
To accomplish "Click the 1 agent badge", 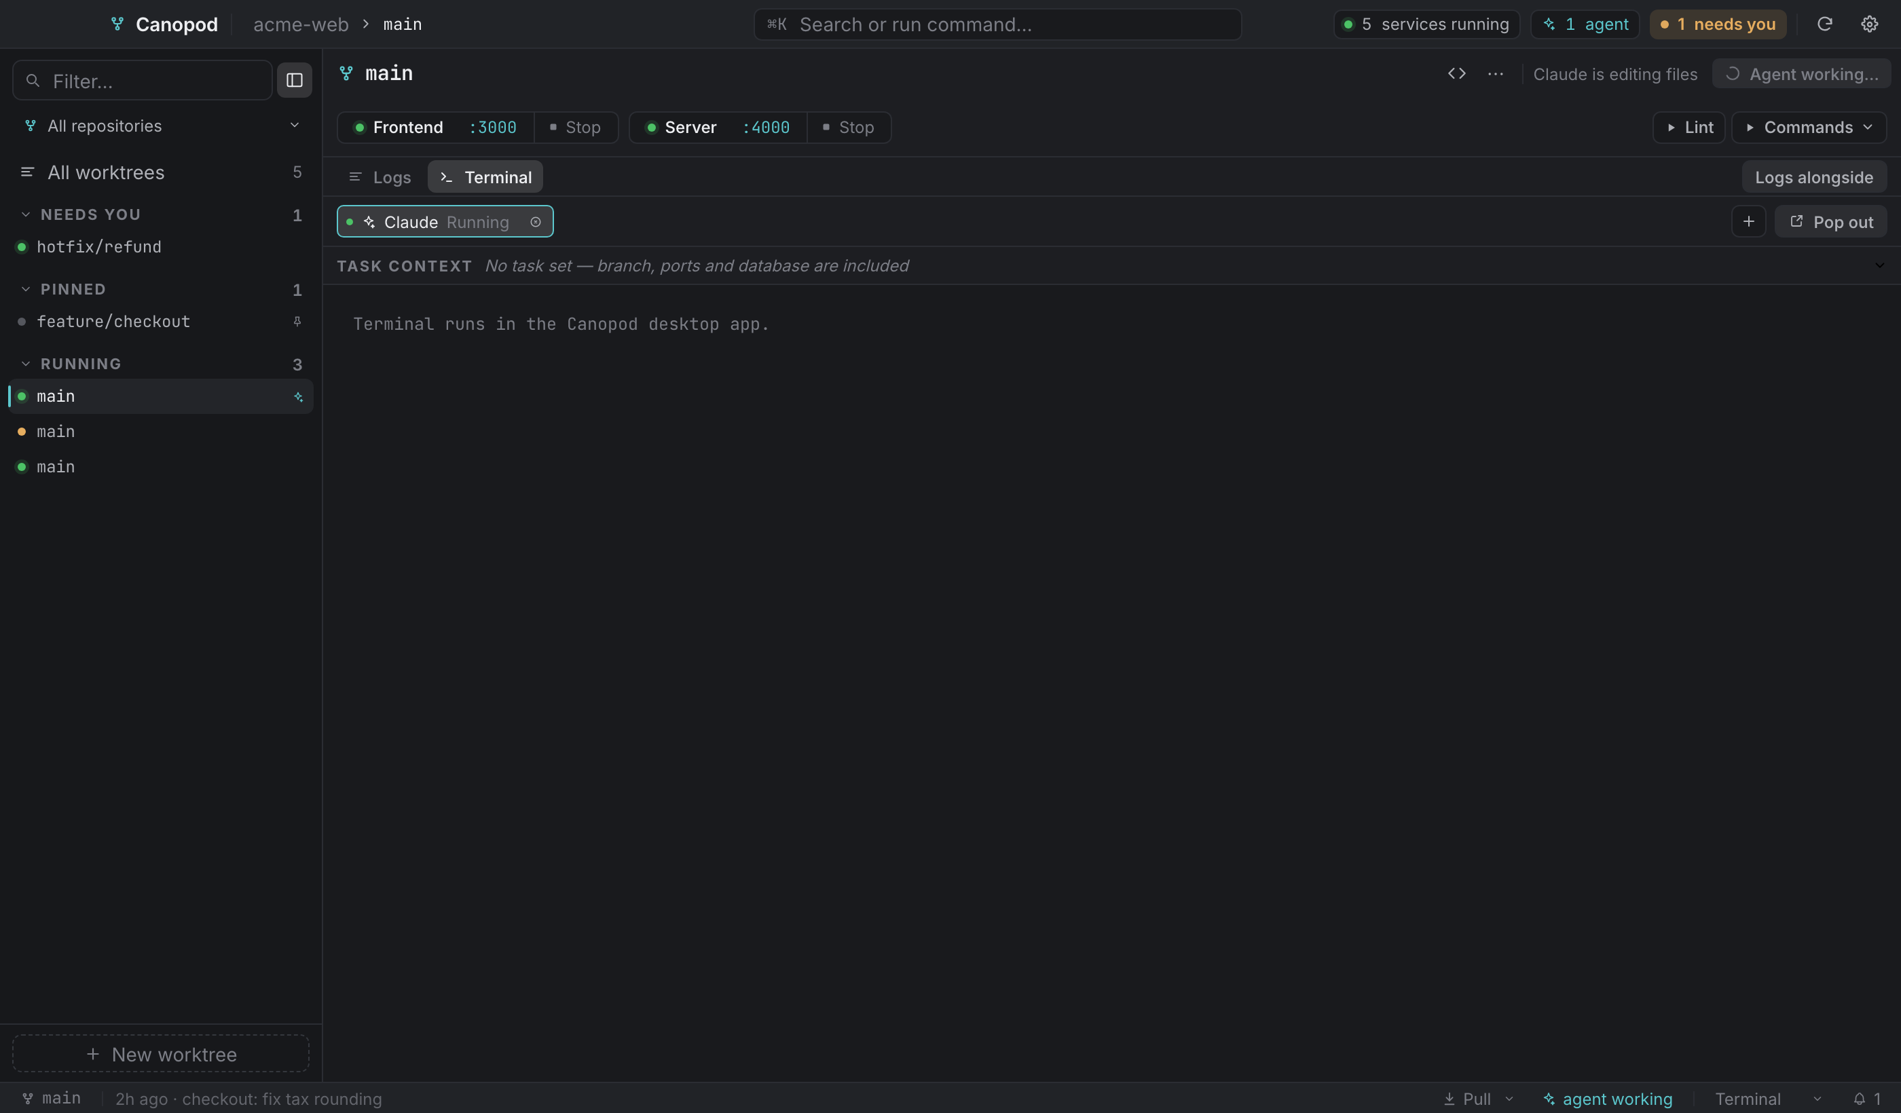I will (x=1584, y=24).
